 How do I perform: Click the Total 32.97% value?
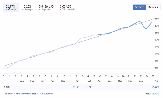pos(155,94)
